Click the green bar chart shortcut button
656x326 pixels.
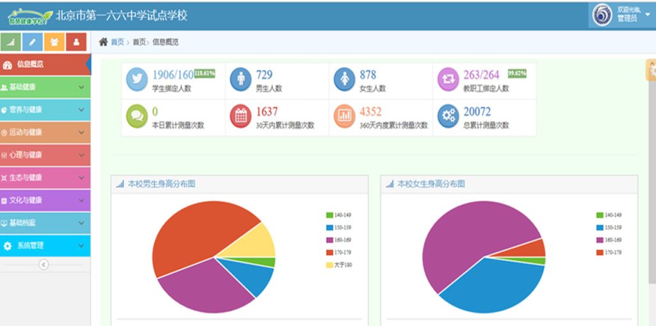[11, 42]
